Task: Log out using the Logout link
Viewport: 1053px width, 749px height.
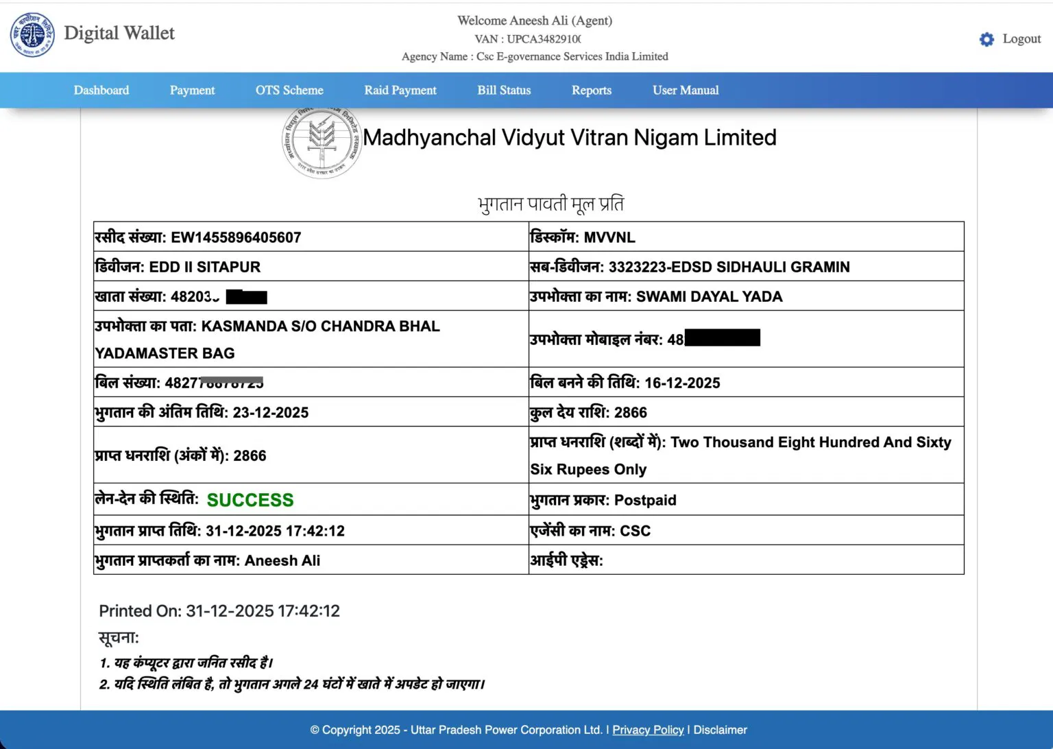Action: click(x=1021, y=39)
